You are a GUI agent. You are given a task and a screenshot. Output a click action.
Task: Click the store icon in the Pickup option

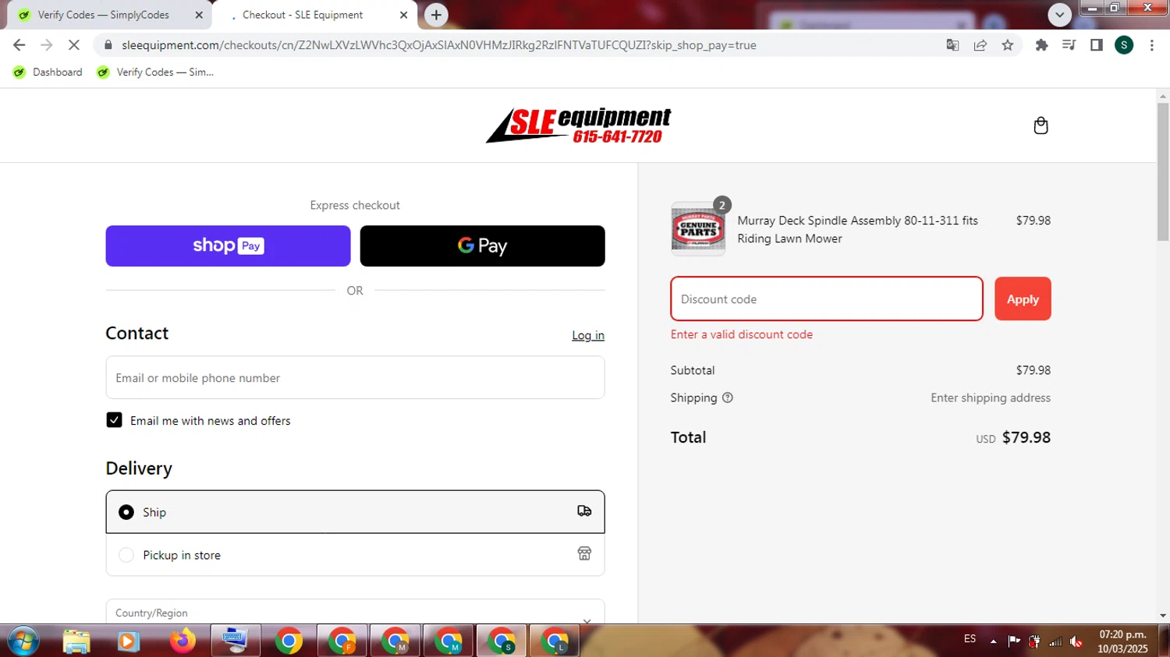pos(584,554)
